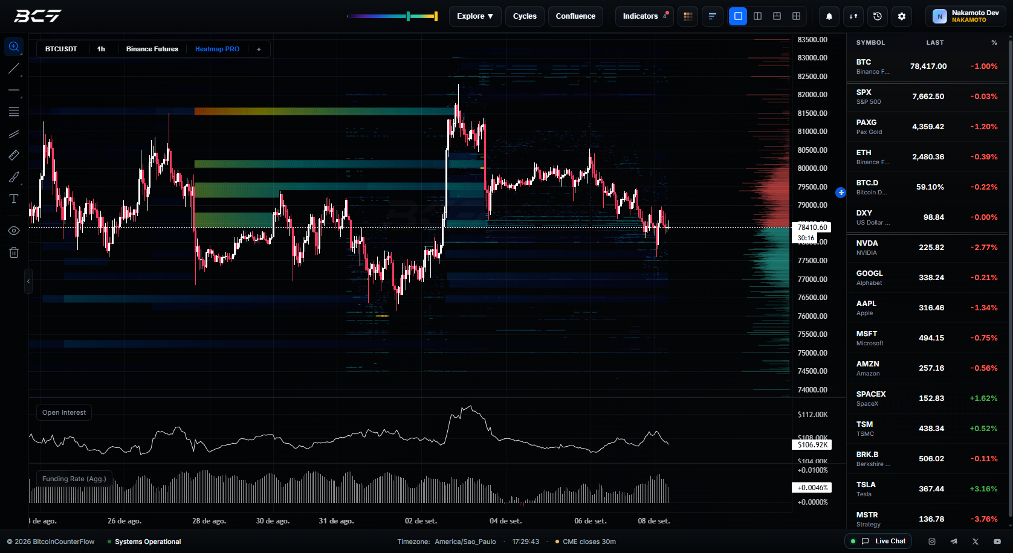Change the 1h timeframe selector
Viewport: 1013px width, 553px height.
[x=101, y=49]
